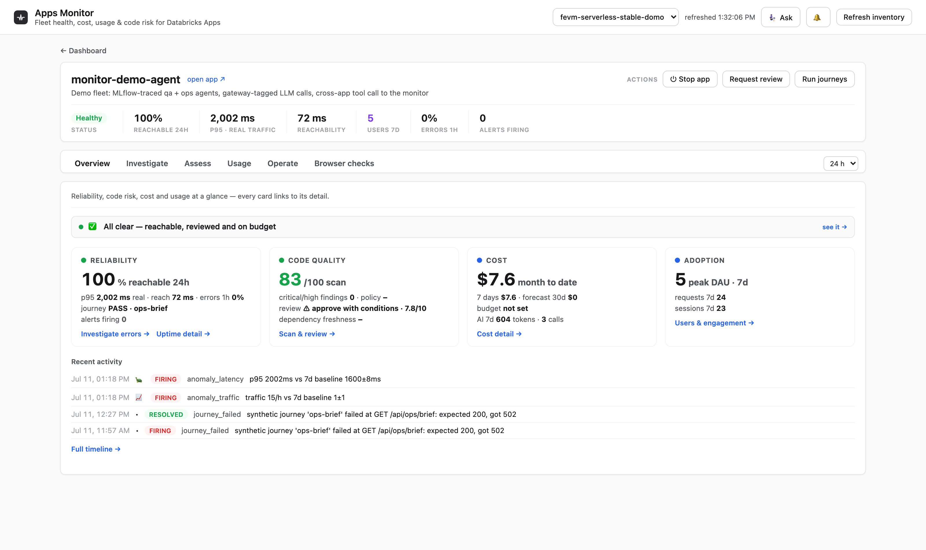Viewport: 926px width, 550px height.
Task: Click the 2,002 ms P95 real traffic value
Action: point(232,118)
